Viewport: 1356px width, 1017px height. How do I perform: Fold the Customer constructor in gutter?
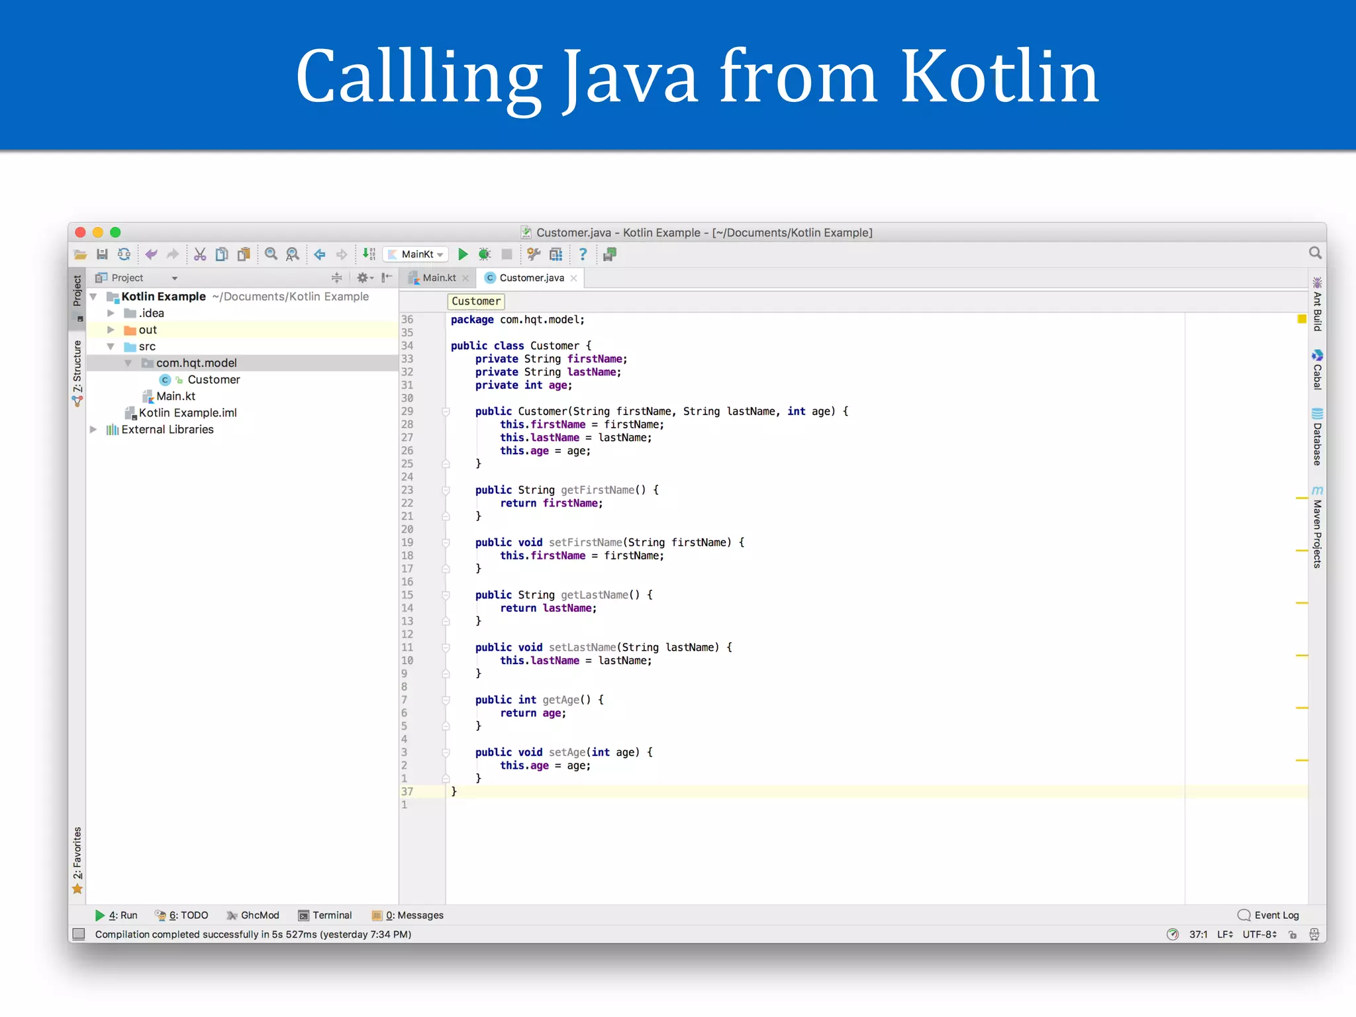pyautogui.click(x=446, y=411)
